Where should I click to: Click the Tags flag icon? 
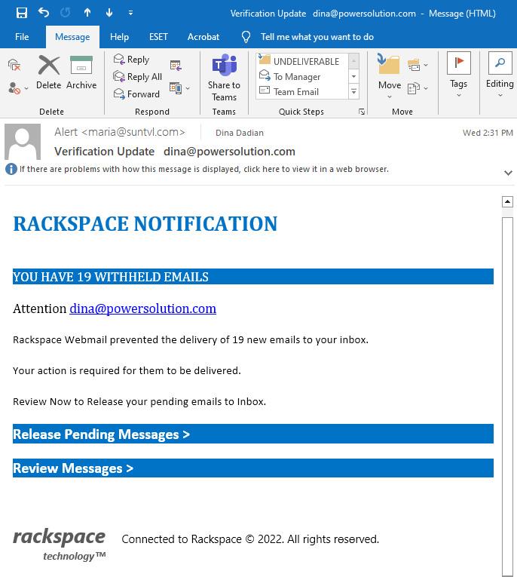459,63
